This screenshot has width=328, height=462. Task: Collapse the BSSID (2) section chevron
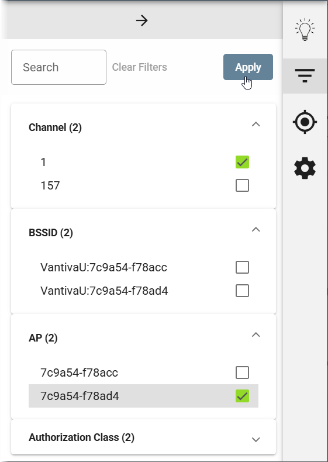[256, 229]
